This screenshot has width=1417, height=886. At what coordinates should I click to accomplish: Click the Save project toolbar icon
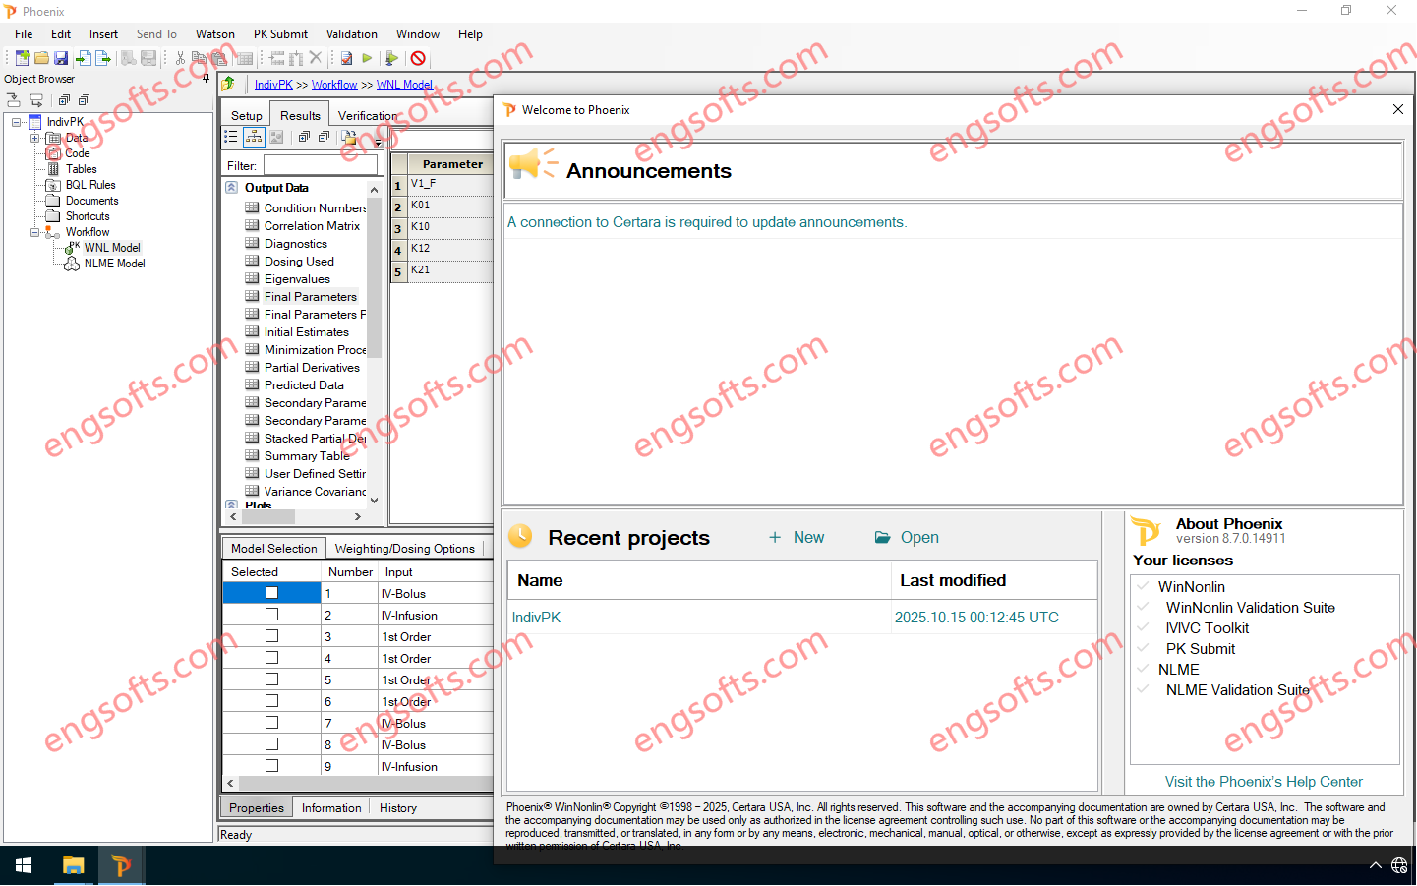click(61, 59)
